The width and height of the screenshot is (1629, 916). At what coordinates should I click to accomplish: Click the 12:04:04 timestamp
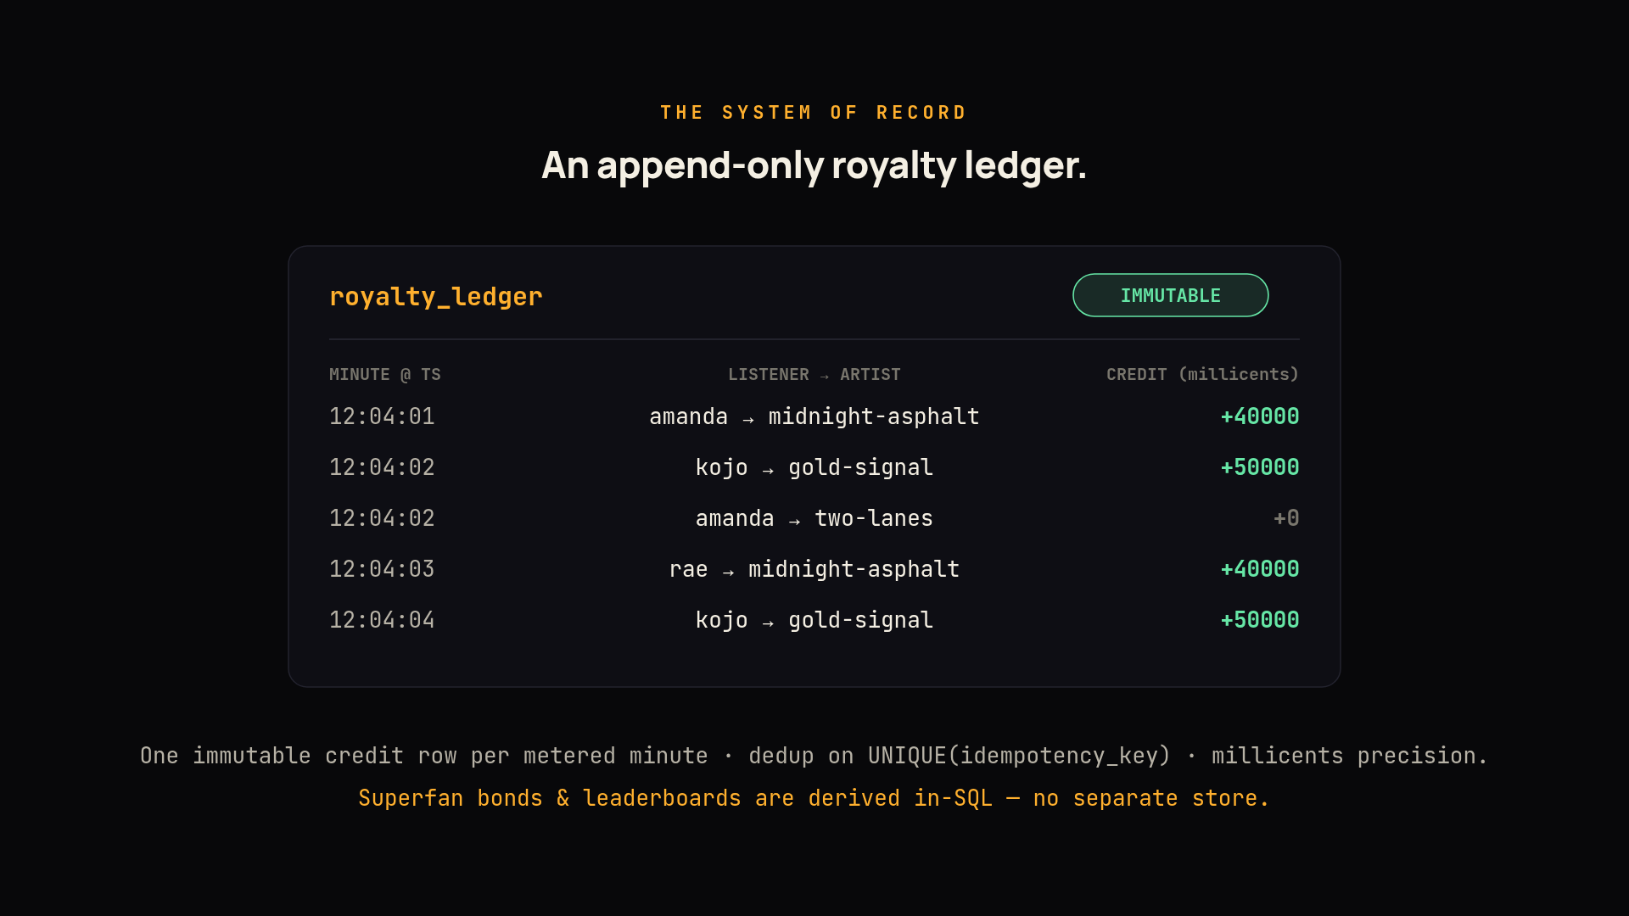tap(382, 620)
